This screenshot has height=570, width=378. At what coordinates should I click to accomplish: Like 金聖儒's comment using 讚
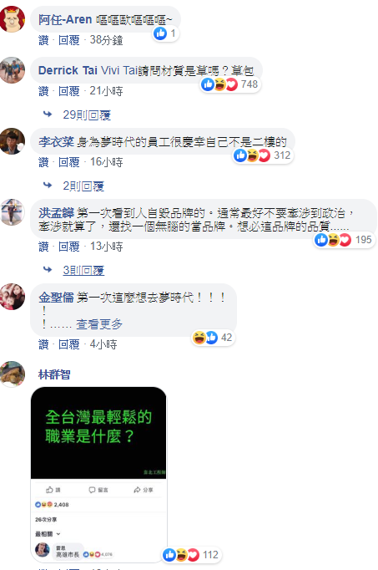(x=43, y=344)
